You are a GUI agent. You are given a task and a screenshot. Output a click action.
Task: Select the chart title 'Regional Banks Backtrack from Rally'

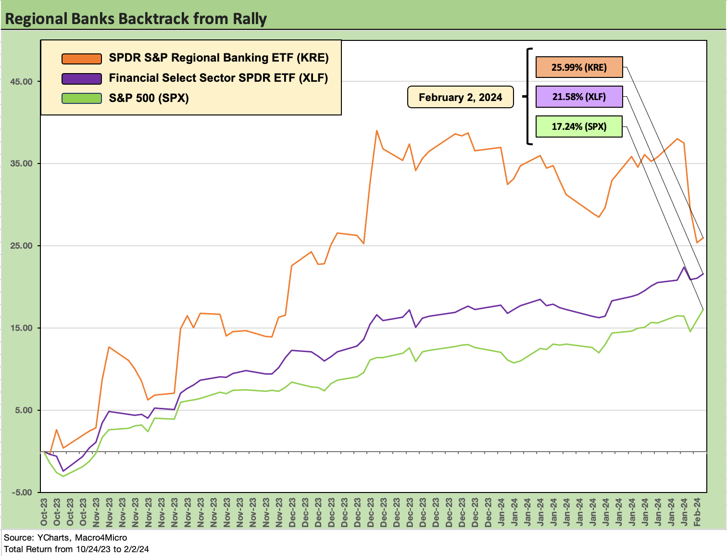[x=136, y=18]
